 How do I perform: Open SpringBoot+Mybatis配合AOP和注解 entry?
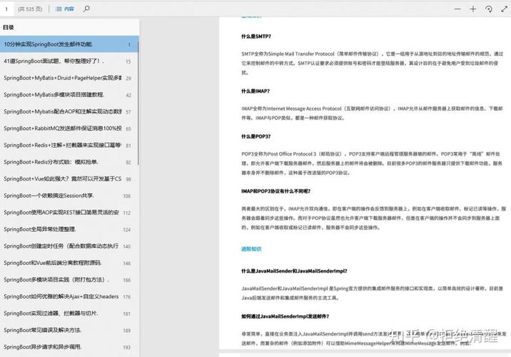(69, 111)
